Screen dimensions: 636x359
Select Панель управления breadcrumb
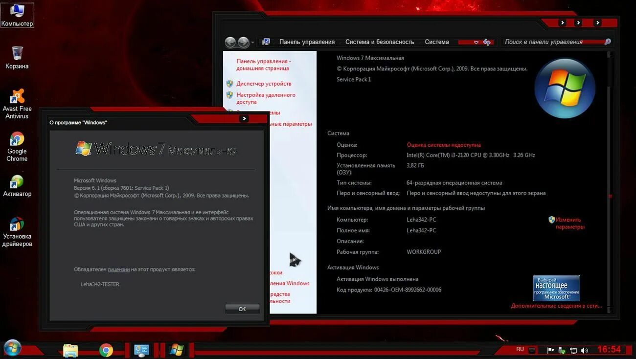click(307, 42)
